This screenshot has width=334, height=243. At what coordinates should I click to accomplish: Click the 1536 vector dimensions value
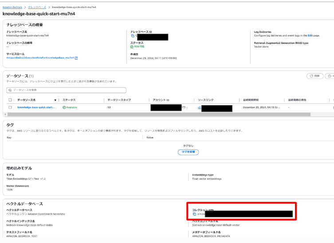click(9, 189)
